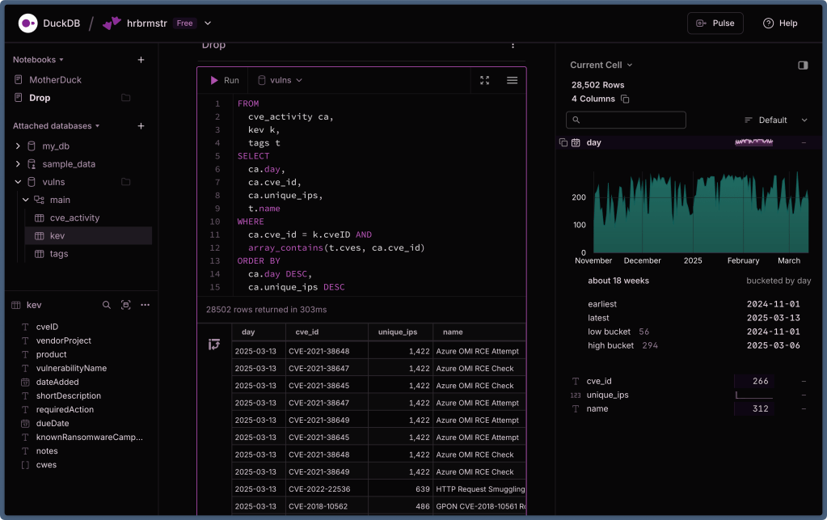Click the column search input field
Screen dimensions: 827x520
627,120
